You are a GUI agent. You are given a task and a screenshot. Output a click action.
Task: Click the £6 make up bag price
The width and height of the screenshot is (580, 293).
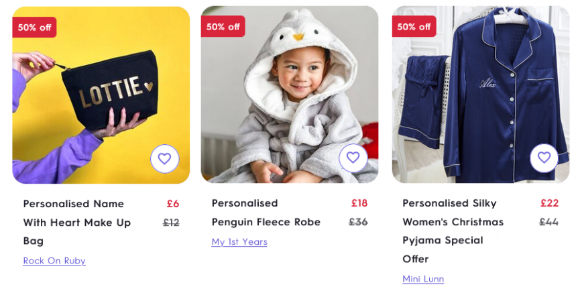click(x=173, y=204)
